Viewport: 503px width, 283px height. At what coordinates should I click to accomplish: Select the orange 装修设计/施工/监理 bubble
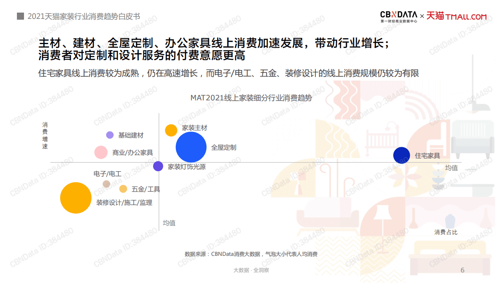(x=76, y=198)
